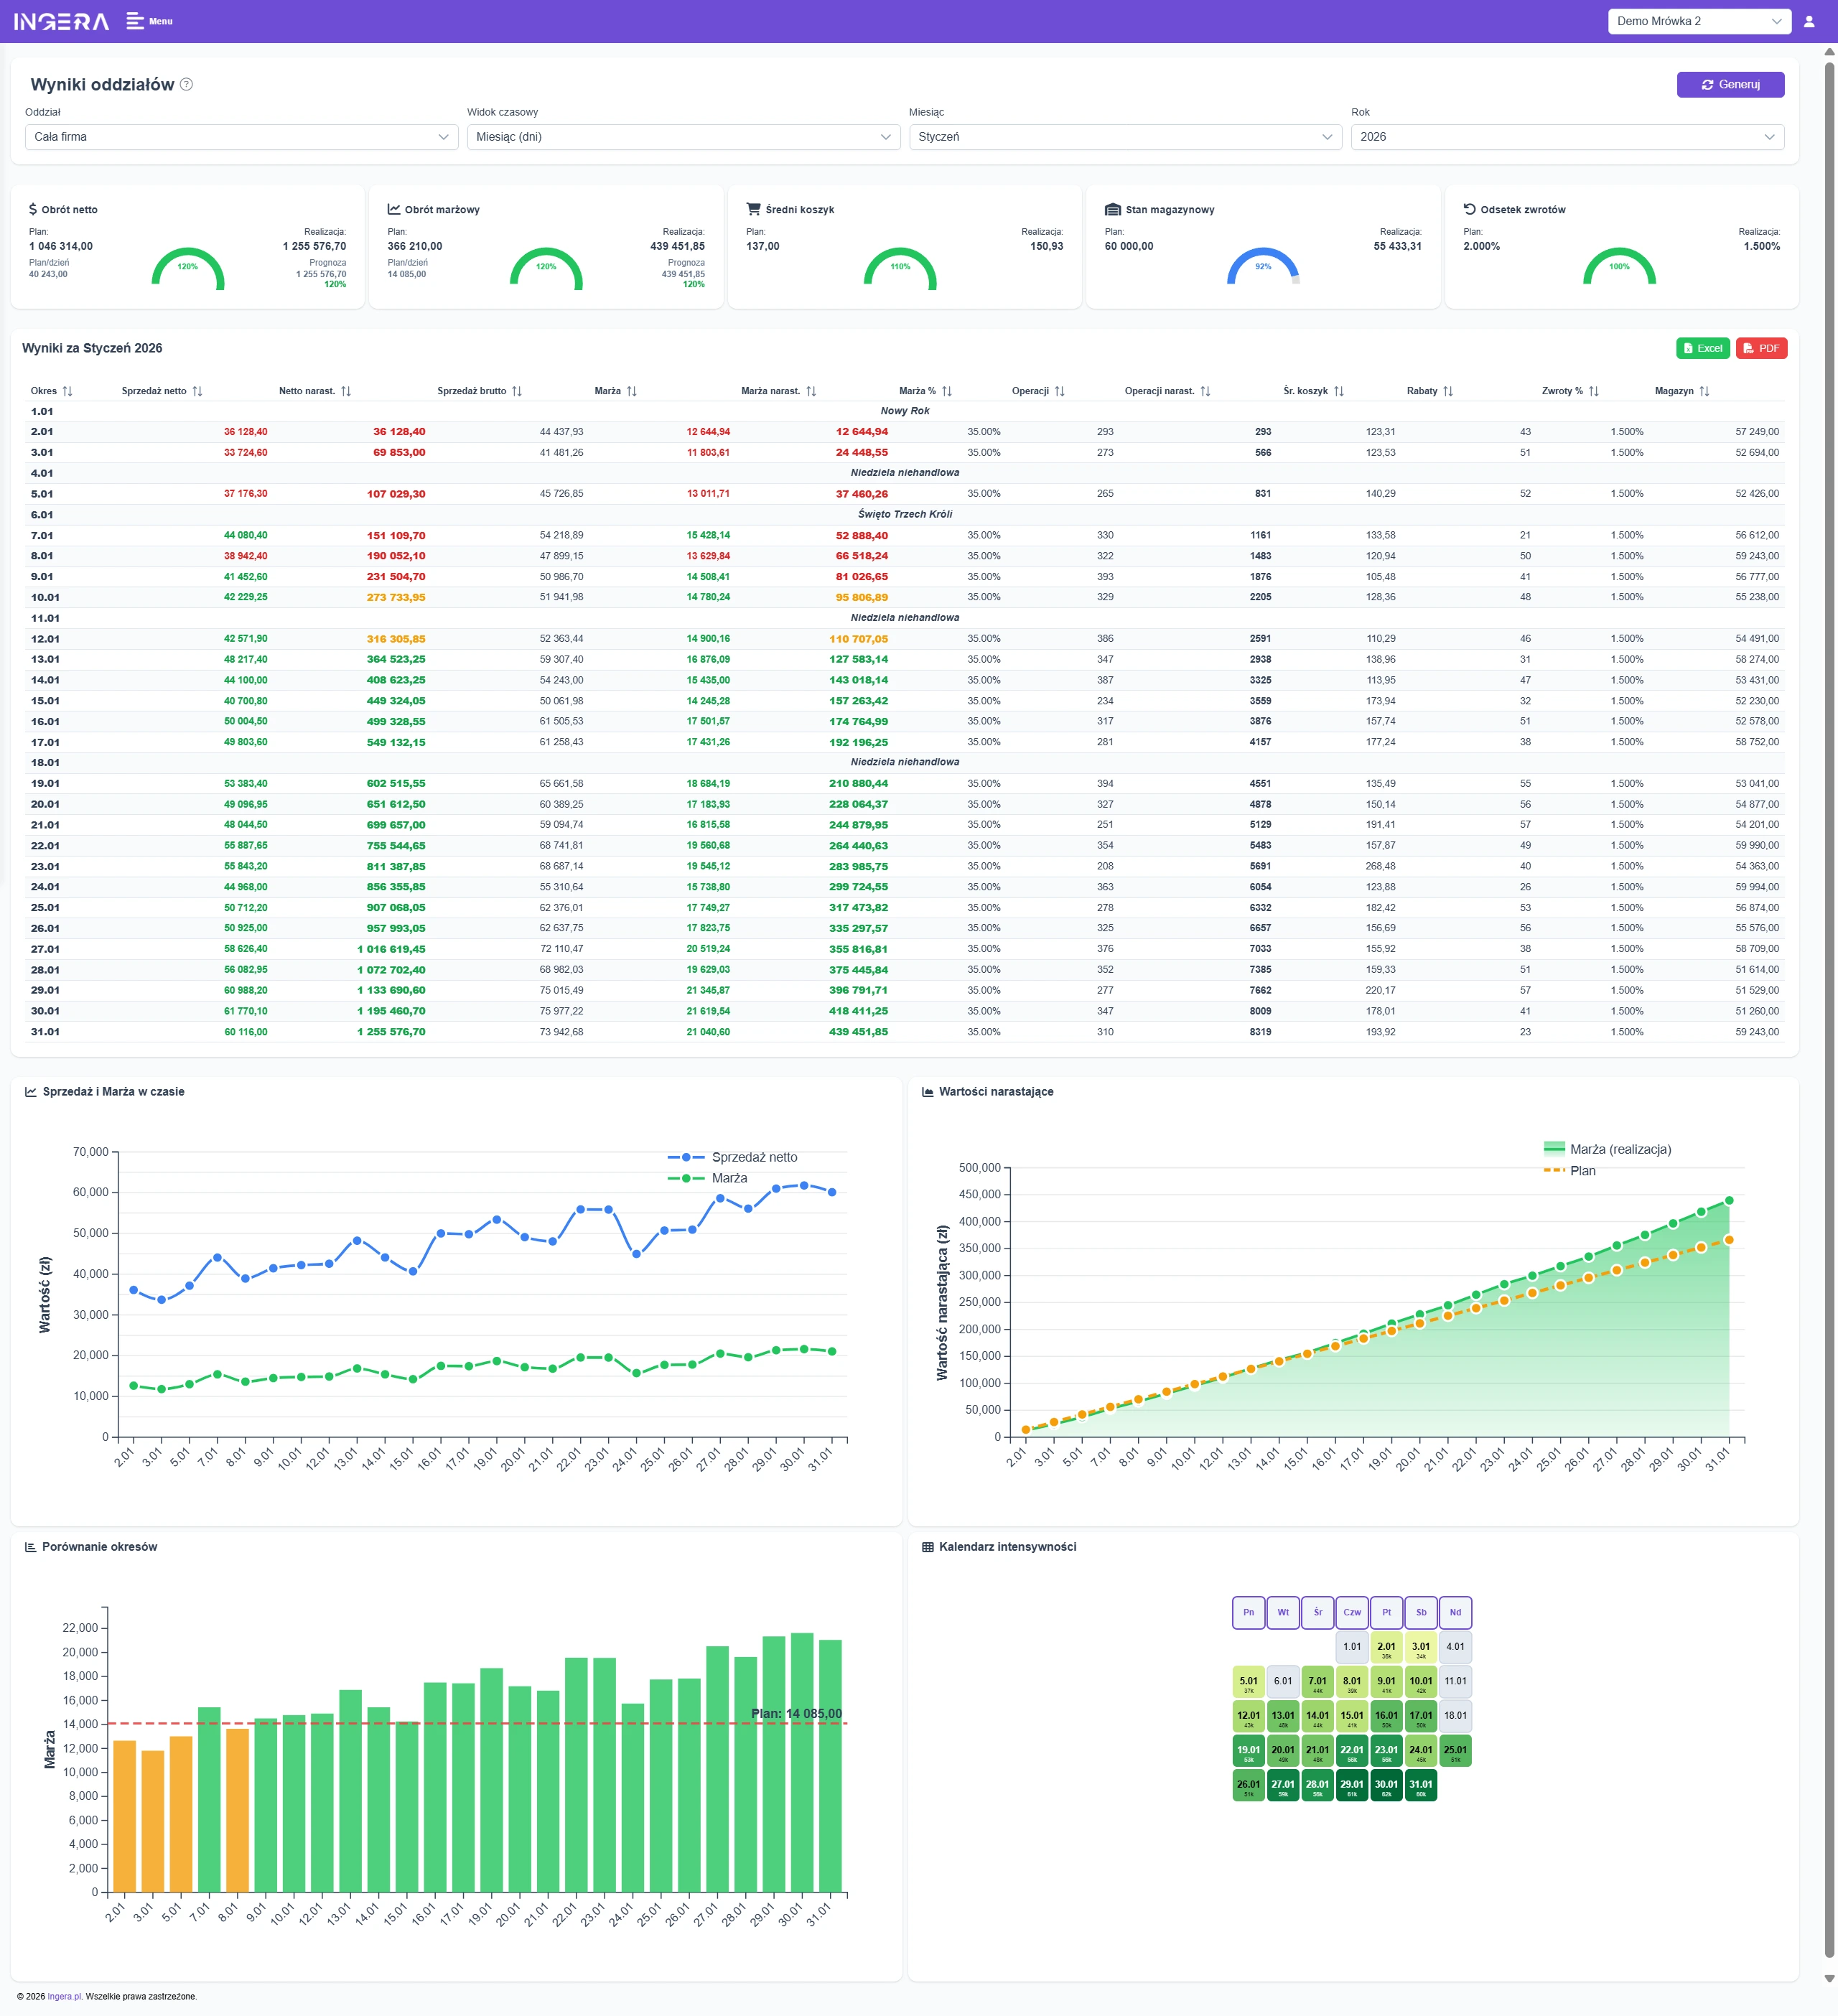Click the user profile icon

1808,21
